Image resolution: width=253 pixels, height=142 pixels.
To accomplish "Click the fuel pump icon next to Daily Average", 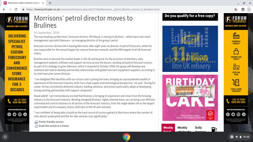I will click(214, 129).
